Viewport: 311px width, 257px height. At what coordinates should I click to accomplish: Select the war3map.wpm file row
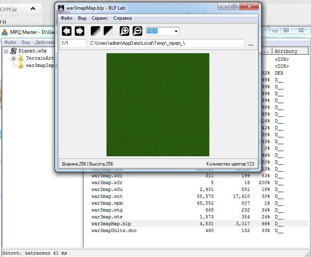point(199,203)
